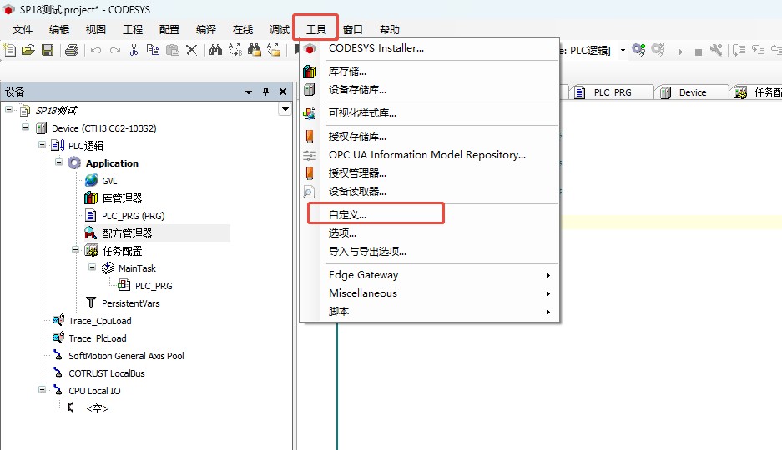Viewport: 782px width, 450px height.
Task: Collapse the 任务配置 tree node
Action: click(75, 250)
